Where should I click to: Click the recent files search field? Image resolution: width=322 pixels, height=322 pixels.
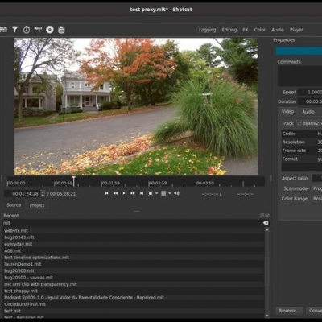133,223
